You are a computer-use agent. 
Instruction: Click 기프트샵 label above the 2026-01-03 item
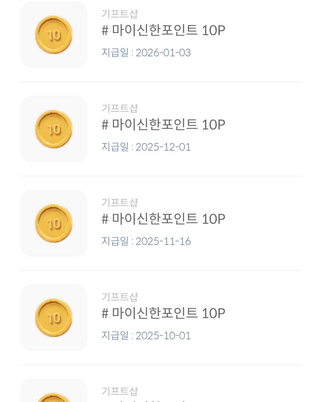tap(120, 14)
